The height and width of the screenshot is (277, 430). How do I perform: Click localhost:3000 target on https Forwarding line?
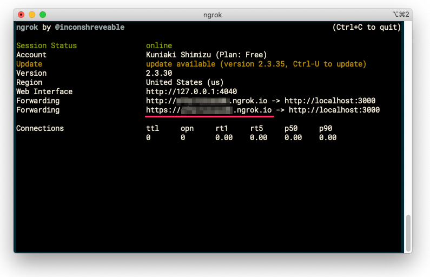(334, 110)
